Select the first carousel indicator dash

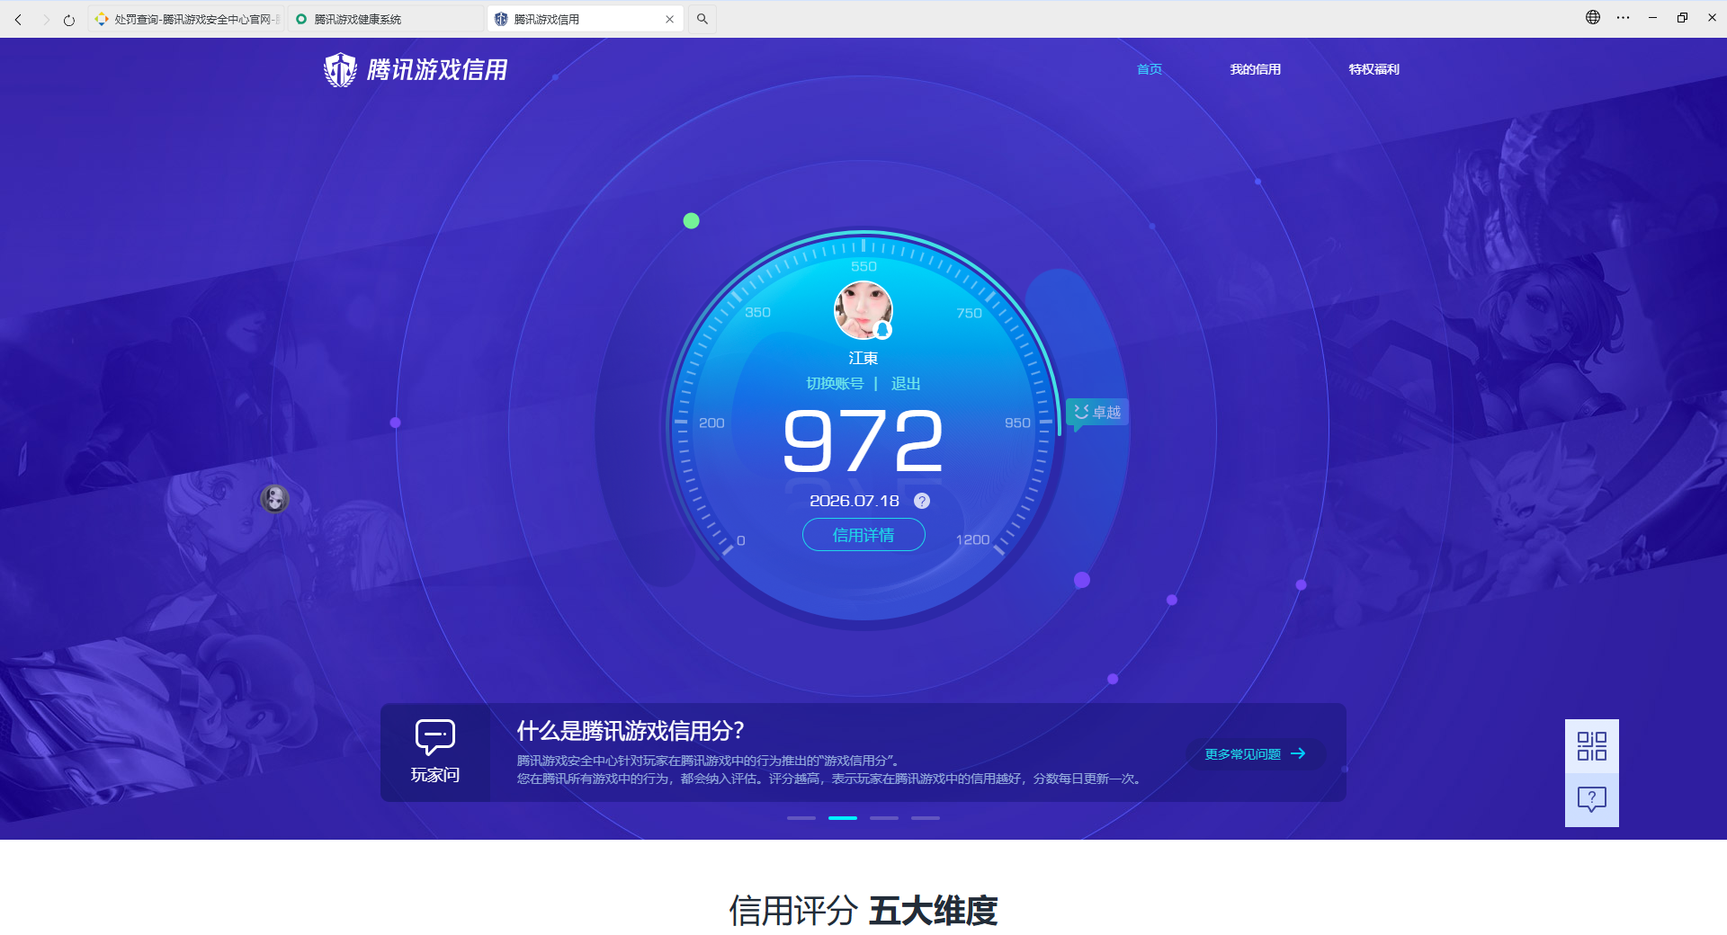pos(801,818)
